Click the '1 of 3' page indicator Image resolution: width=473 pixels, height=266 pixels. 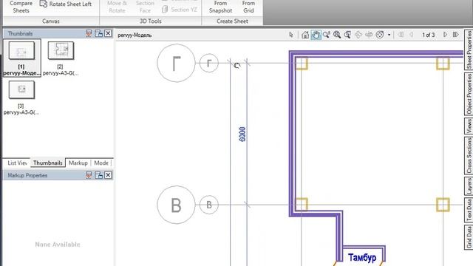(429, 35)
